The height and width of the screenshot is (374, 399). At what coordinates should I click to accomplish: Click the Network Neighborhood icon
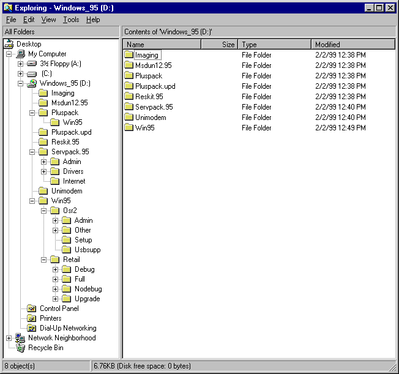[20, 338]
